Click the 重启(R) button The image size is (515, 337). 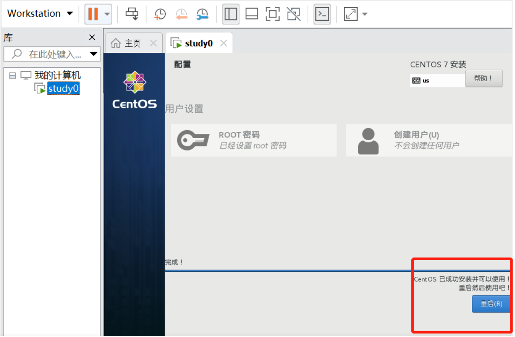click(x=491, y=304)
